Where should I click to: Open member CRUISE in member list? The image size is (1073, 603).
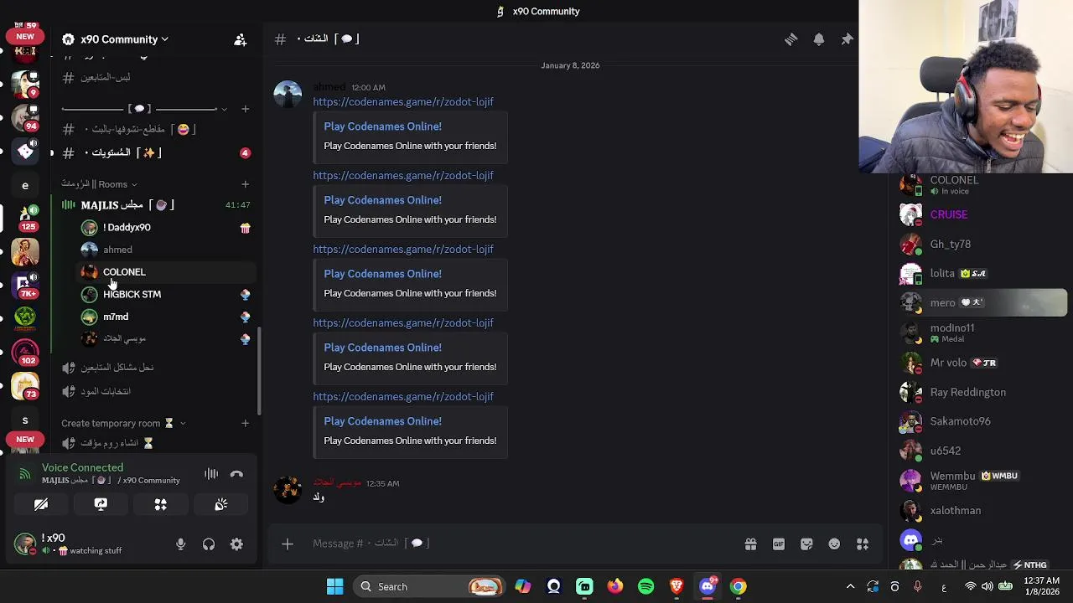point(978,214)
